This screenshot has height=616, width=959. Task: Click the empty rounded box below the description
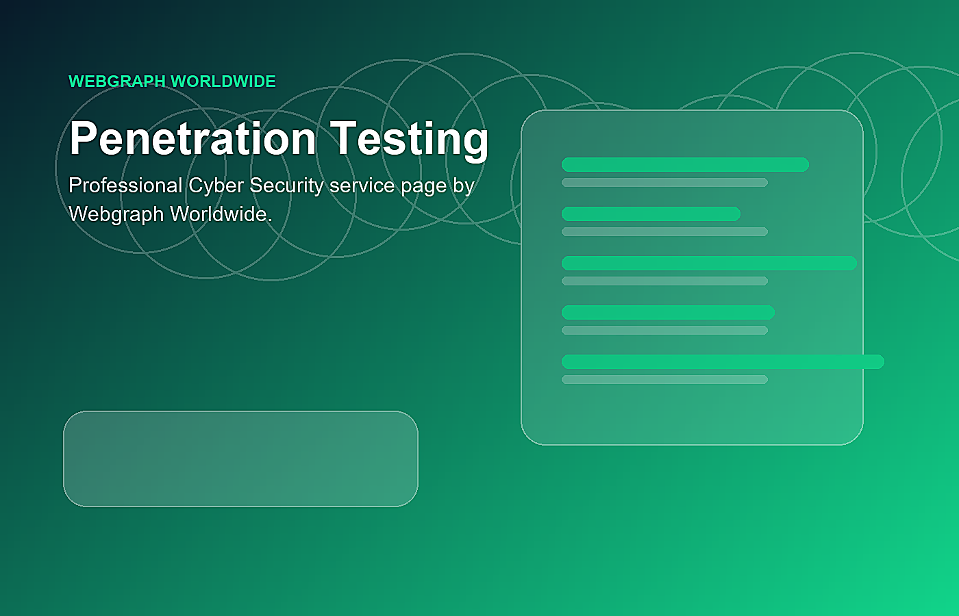(240, 459)
